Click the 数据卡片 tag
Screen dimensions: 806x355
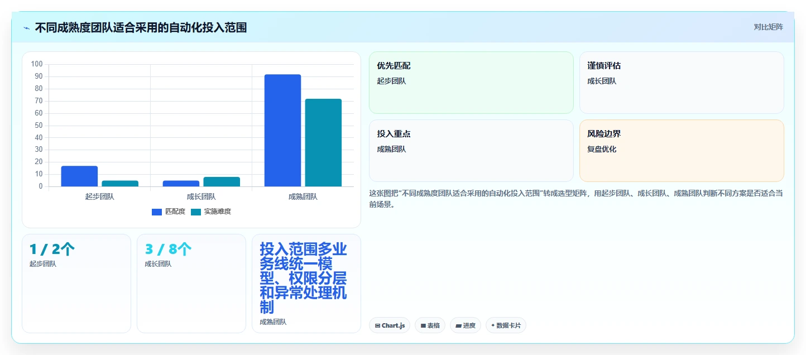[x=506, y=325]
